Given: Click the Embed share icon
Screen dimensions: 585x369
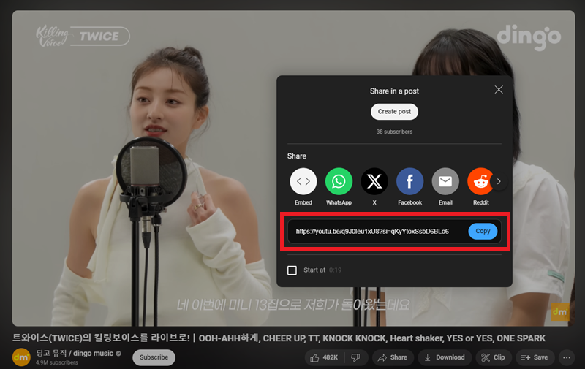Looking at the screenshot, I should 303,181.
